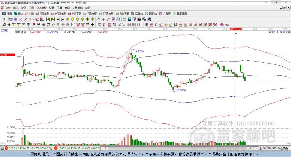Select the hand pan tool
Image resolution: width=291 pixels, height=157 pixels.
[x=99, y=19]
